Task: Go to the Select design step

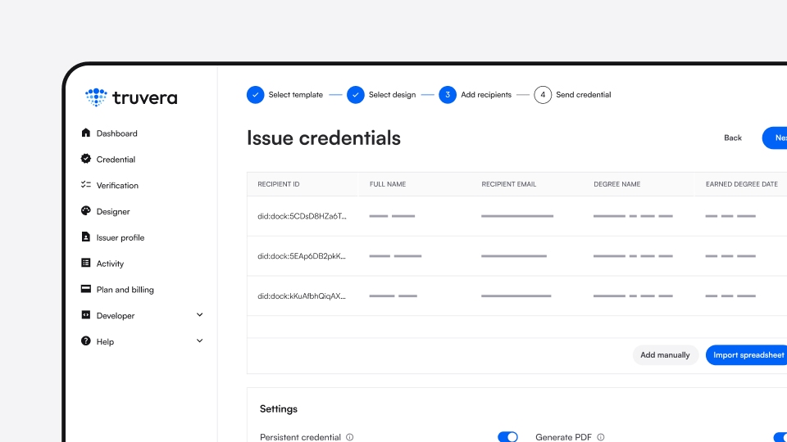Action: coord(356,95)
